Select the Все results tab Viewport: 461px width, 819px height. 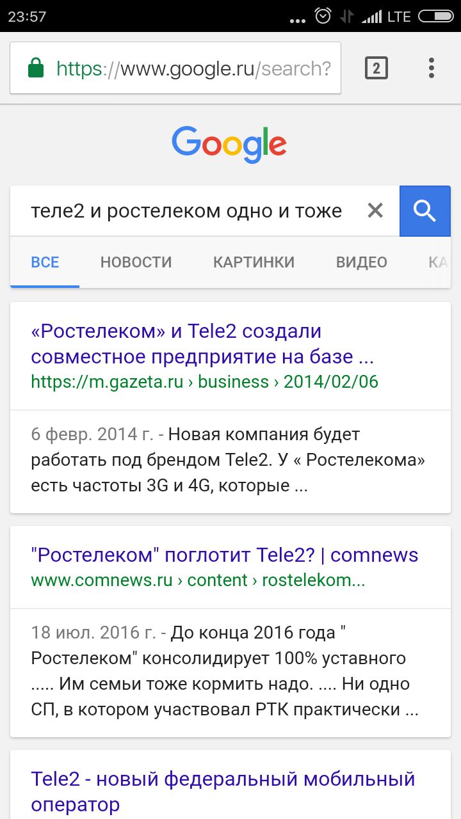[45, 262]
